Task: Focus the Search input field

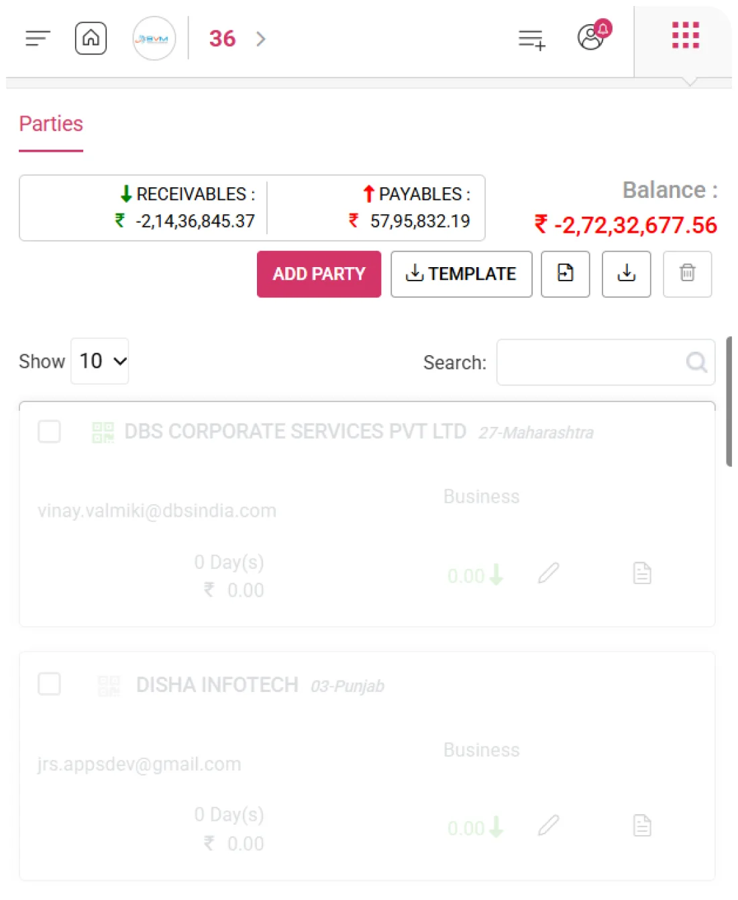Action: 605,362
